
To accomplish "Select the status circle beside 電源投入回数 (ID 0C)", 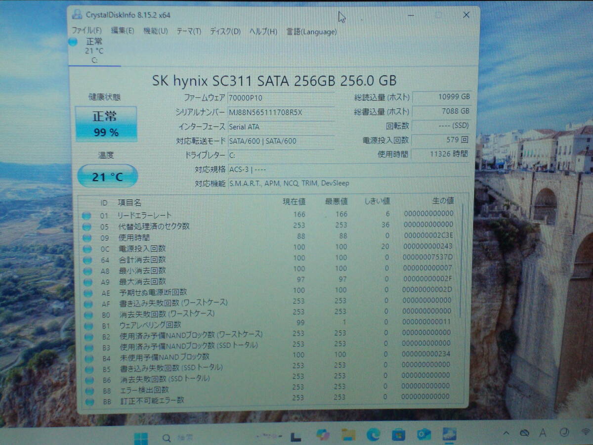I will pos(87,249).
